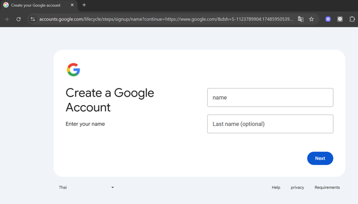
Task: Click the blue Next button
Action: (x=320, y=158)
